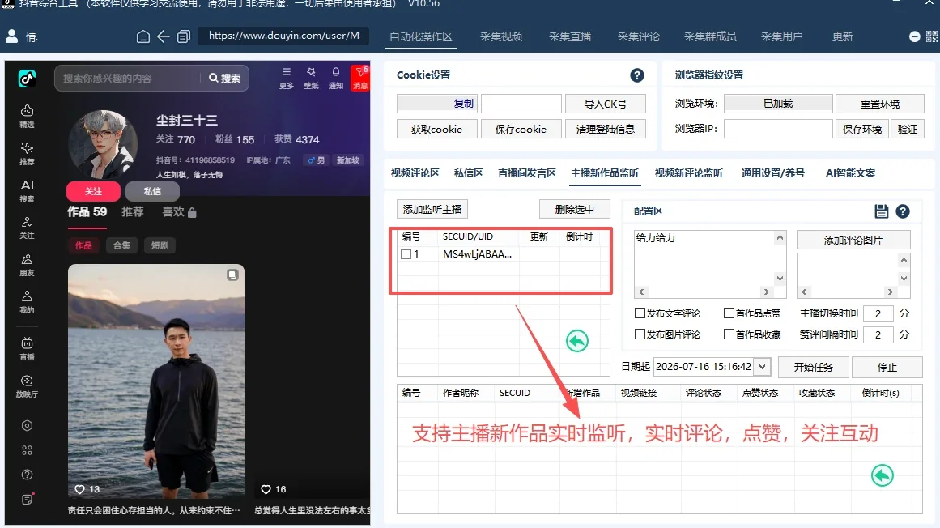Switch to 采集评论 tab

point(639,36)
